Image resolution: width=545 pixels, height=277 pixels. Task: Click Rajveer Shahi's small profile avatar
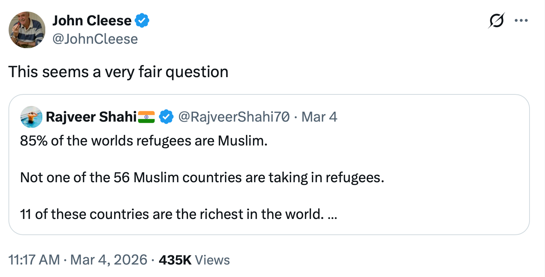[x=31, y=117]
